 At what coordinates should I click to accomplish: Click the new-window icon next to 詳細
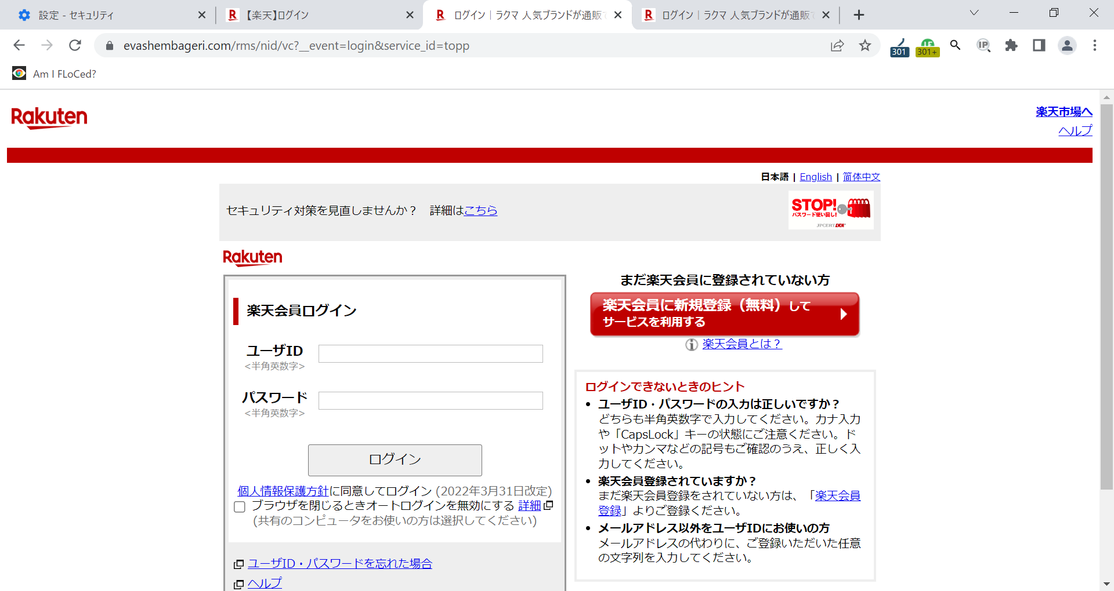548,505
